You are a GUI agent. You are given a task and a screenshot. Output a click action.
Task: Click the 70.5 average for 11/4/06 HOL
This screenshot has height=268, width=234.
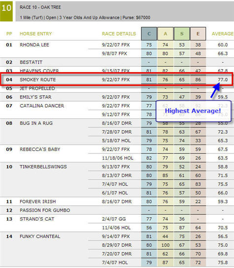tap(223, 228)
